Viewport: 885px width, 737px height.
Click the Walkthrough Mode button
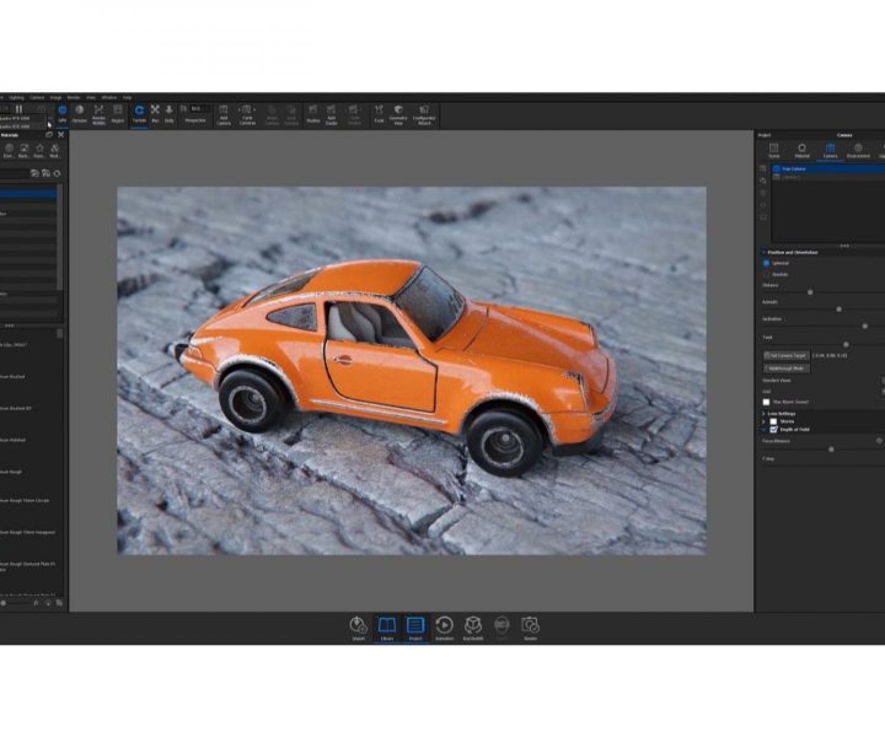point(786,368)
